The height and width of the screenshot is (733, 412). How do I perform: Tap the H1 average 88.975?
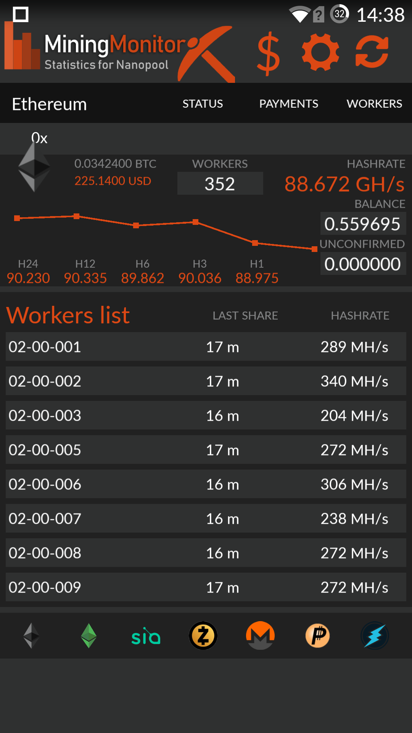pos(257,278)
